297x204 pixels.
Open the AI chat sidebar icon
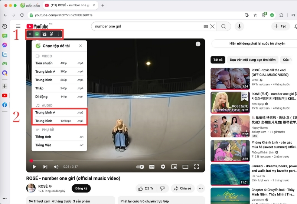(x=5, y=36)
